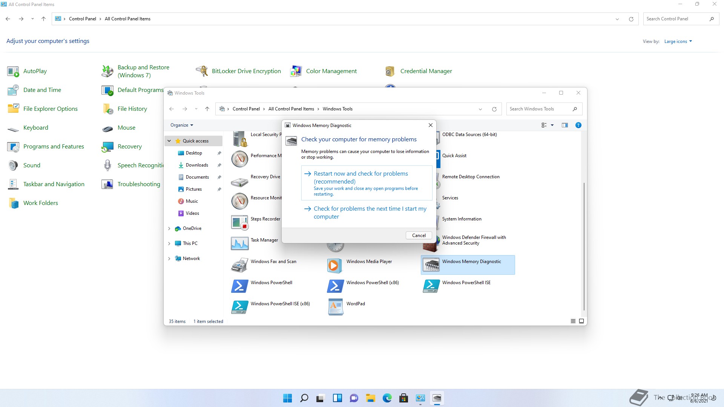This screenshot has height=407, width=724.
Task: Open Microsoft Edge from taskbar
Action: [387, 398]
